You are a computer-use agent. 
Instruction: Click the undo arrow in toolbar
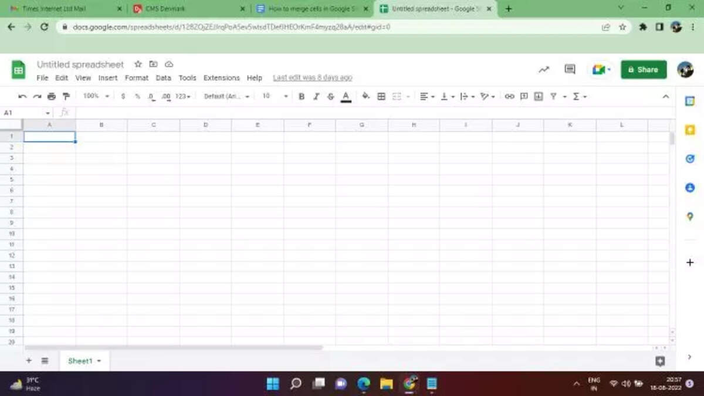(x=23, y=96)
